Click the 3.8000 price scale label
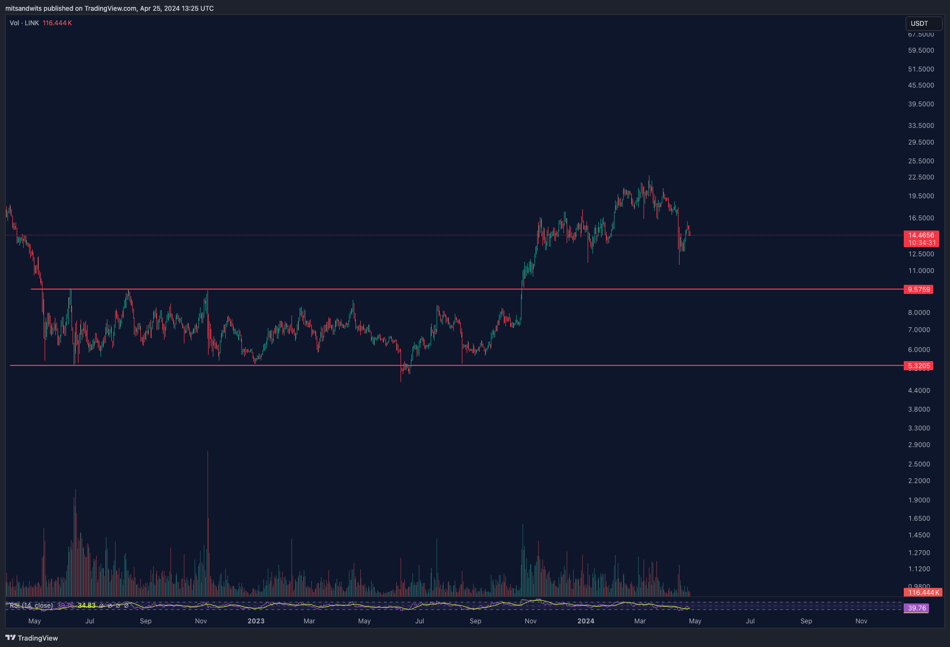The image size is (950, 647). 919,409
